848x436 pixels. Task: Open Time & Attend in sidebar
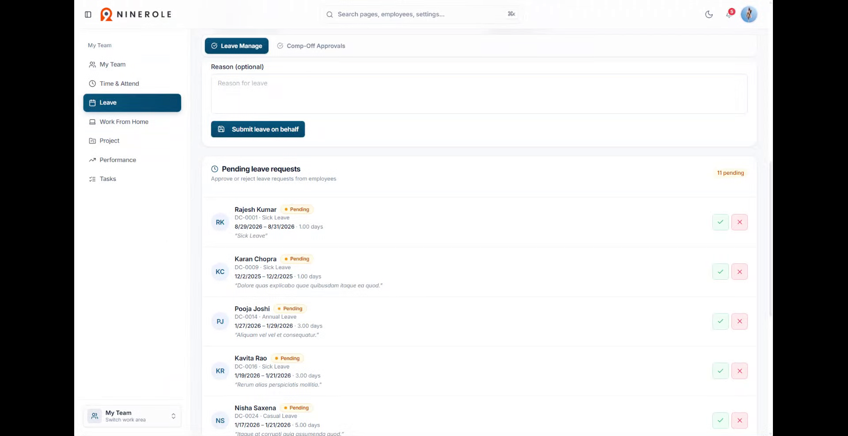tap(132, 83)
